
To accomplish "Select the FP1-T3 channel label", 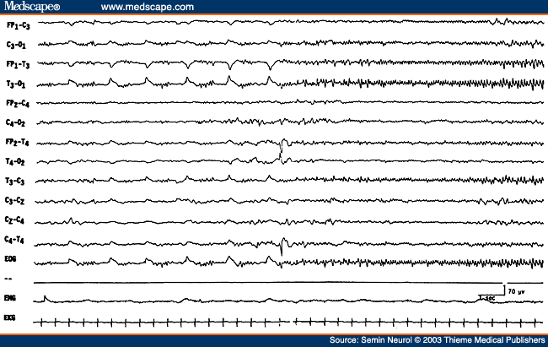I will [x=18, y=64].
